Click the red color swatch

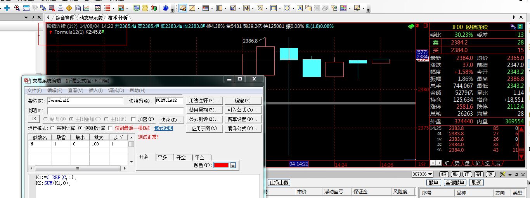pyautogui.click(x=222, y=166)
